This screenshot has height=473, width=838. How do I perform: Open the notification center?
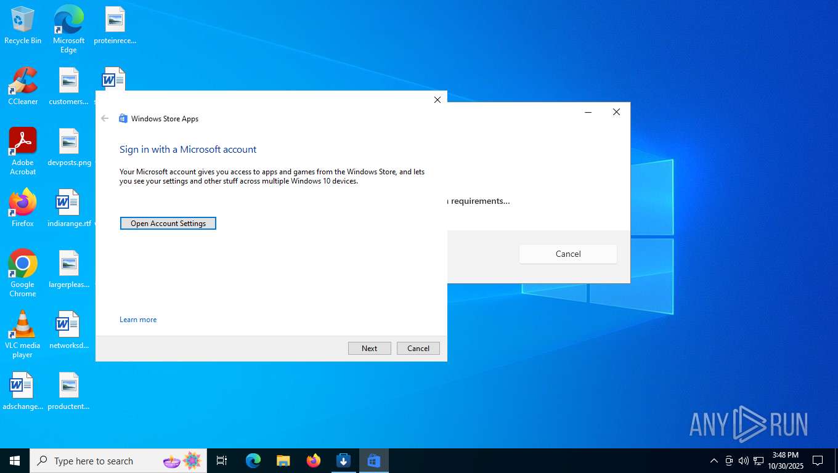818,461
